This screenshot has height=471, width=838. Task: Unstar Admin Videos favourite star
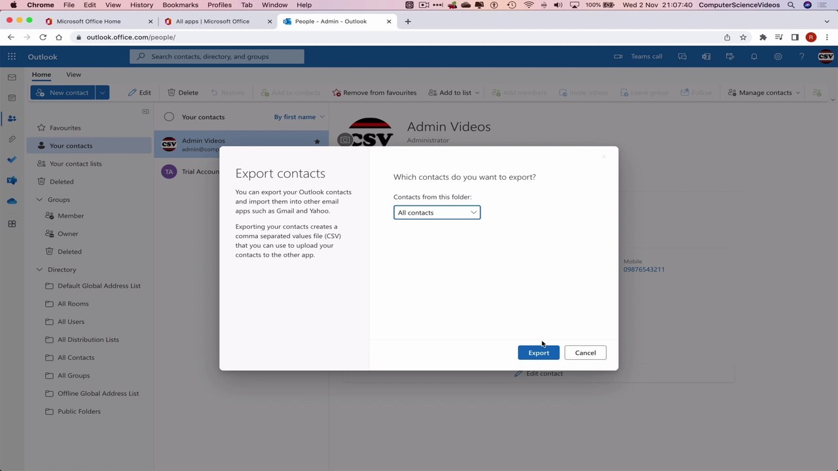coord(317,141)
